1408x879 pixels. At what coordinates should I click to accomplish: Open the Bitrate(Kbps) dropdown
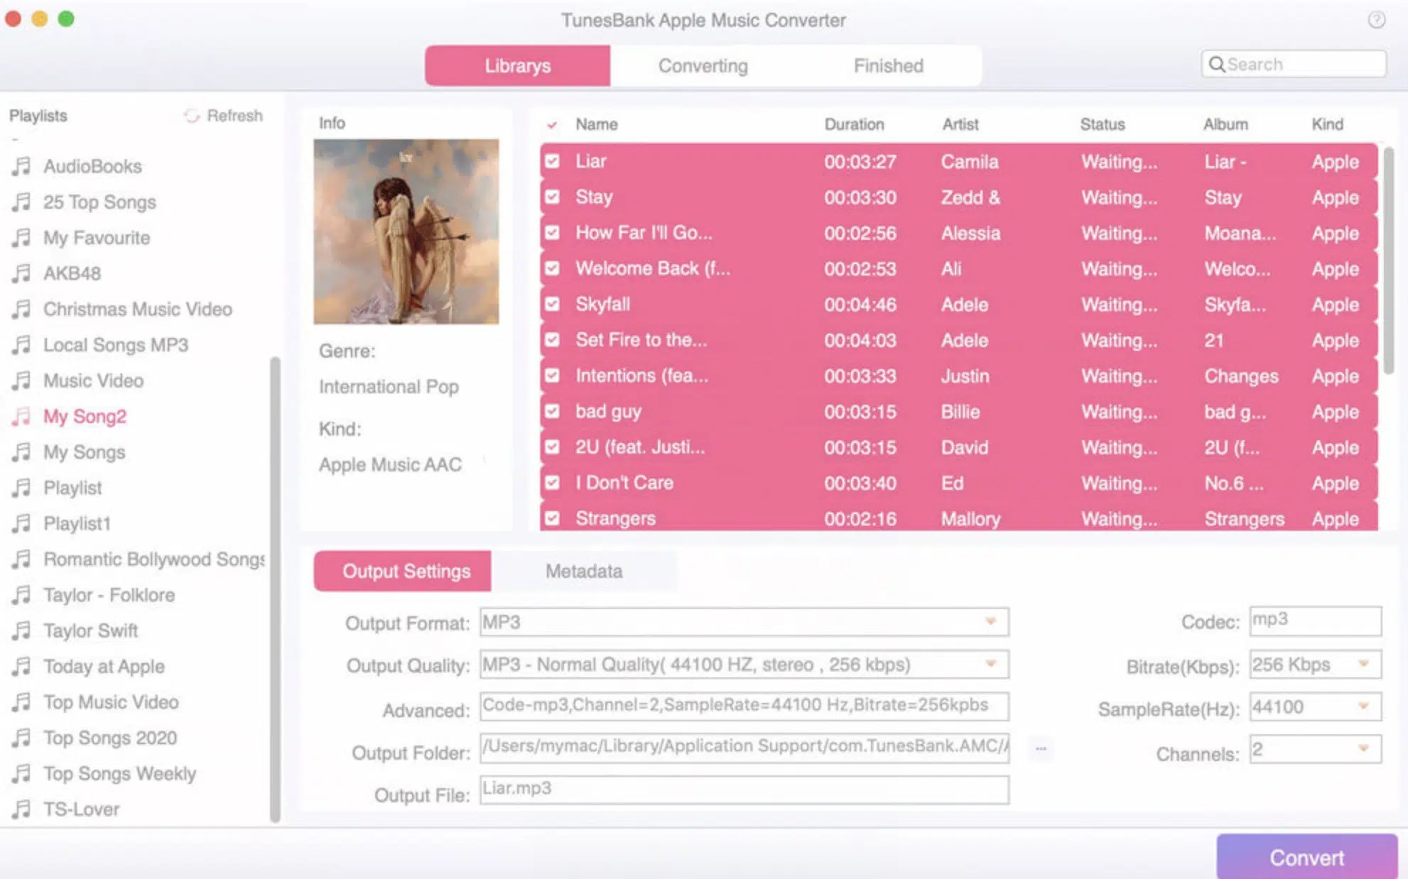(1363, 665)
